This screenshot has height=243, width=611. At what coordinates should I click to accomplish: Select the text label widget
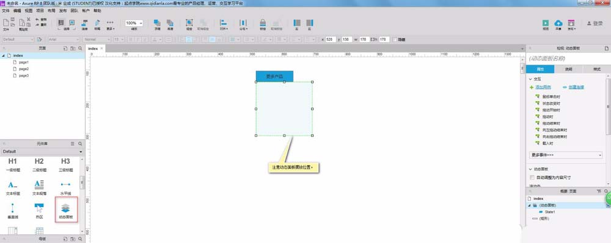[x=12, y=187]
